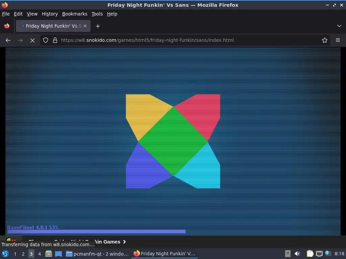
Task: Click the show desktop icon in taskbar
Action: pyautogui.click(x=58, y=254)
